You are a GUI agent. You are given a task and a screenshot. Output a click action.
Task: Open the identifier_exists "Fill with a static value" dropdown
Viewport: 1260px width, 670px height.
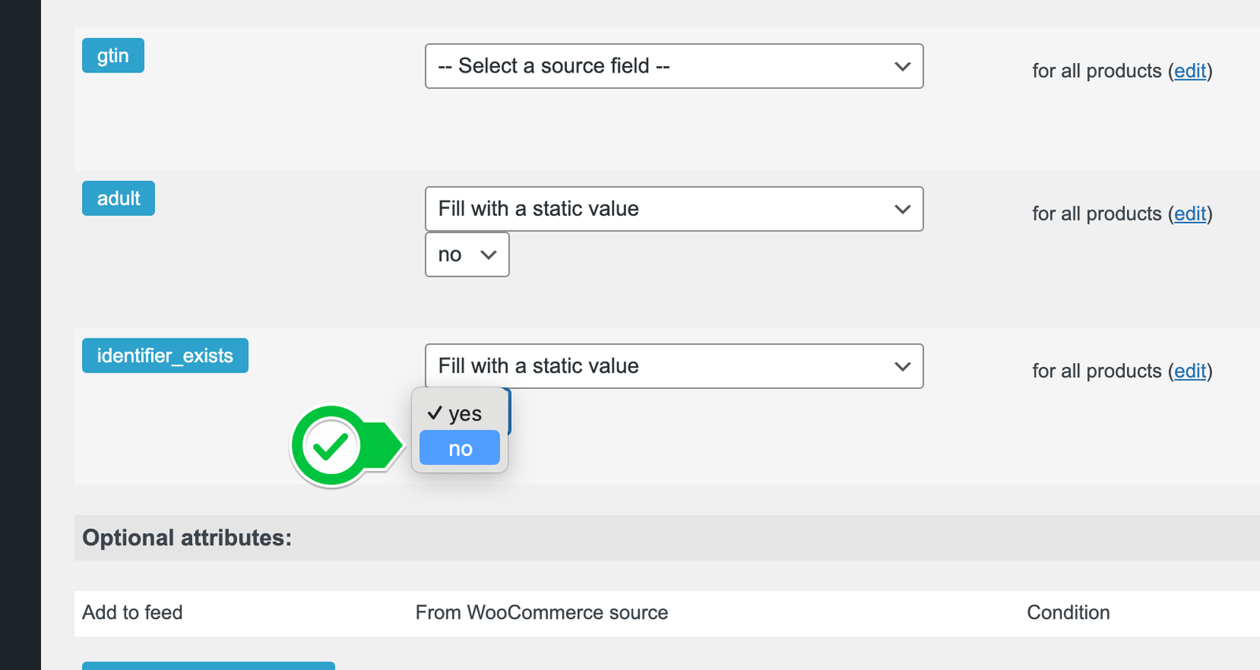(674, 366)
